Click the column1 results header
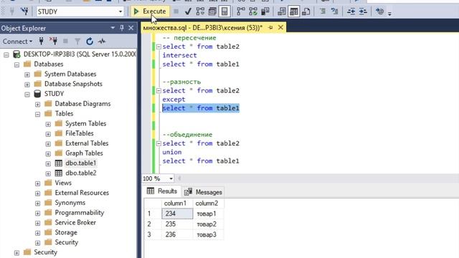This screenshot has height=258, width=459. pyautogui.click(x=177, y=203)
